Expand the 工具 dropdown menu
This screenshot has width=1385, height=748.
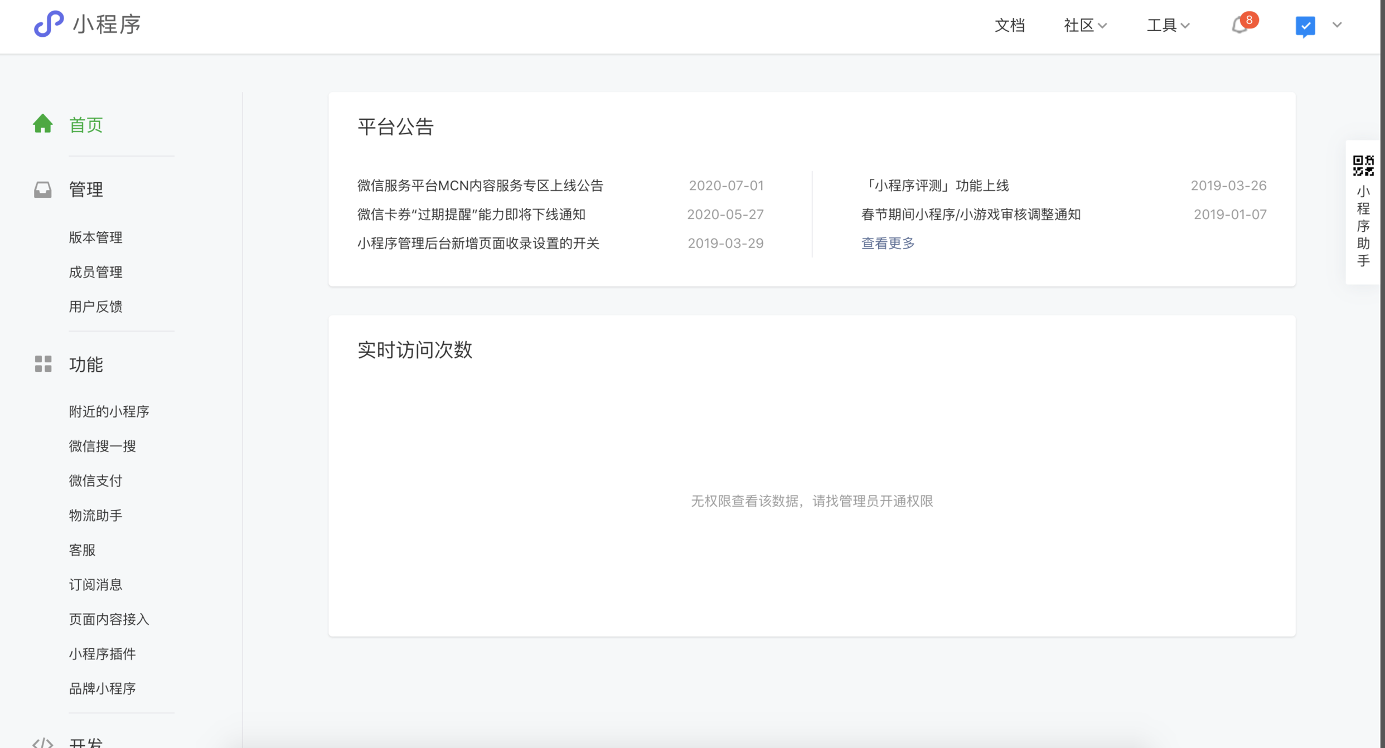pos(1168,25)
